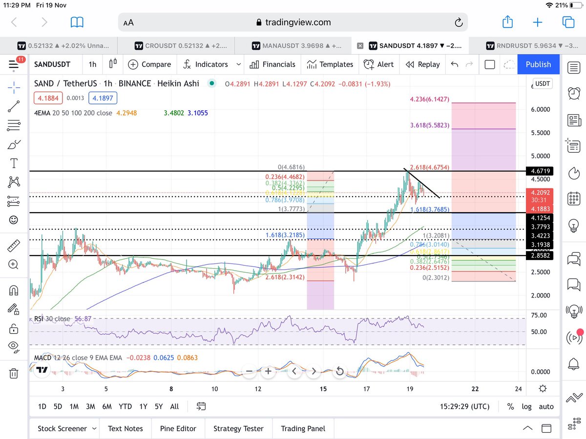Viewport: 586px width, 439px height.
Task: Open the go to date picker
Action: click(x=201, y=406)
